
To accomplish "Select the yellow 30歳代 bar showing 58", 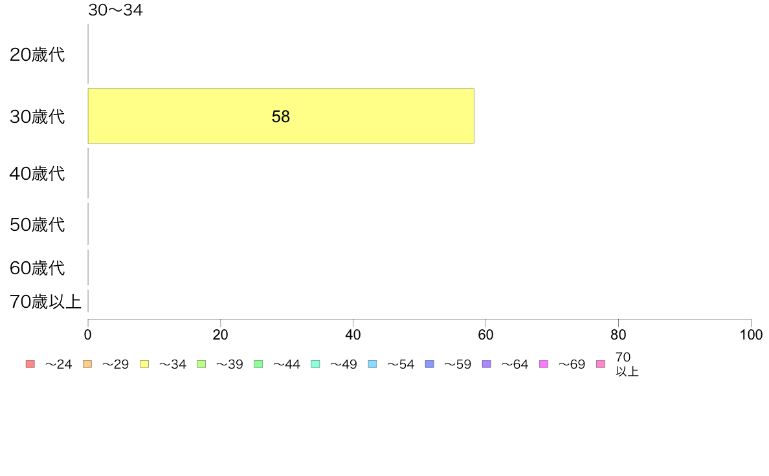I will (x=281, y=116).
